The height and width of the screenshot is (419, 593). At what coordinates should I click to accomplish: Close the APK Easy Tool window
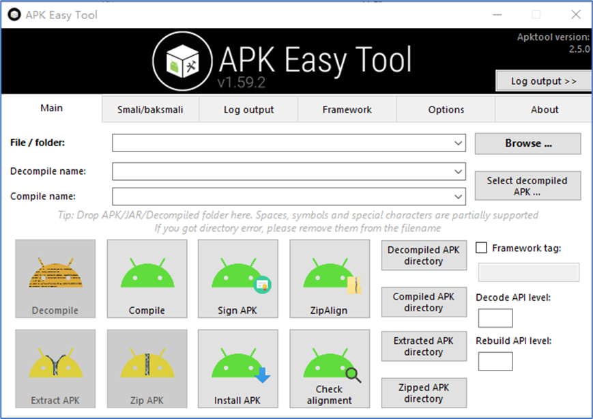[x=576, y=15]
